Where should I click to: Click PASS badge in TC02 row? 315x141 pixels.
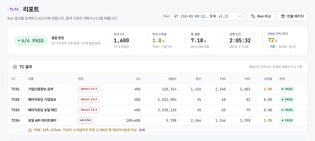click(287, 99)
